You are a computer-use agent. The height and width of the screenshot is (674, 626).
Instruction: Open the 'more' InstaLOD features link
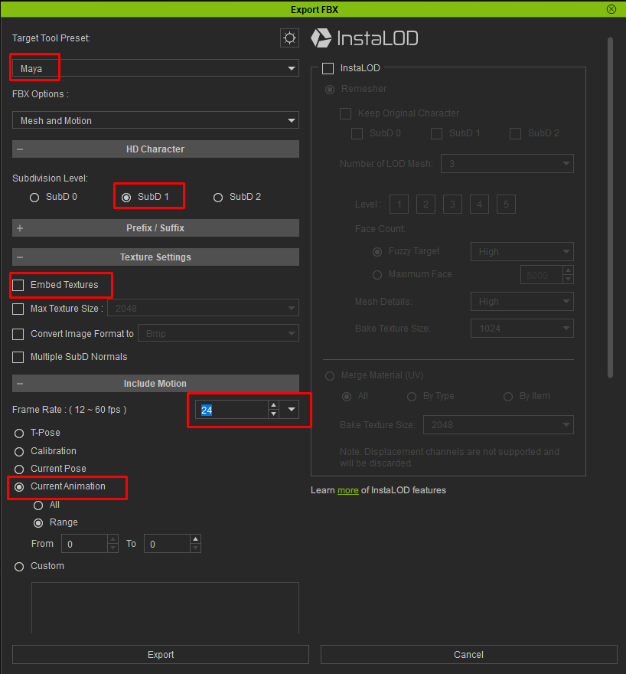pyautogui.click(x=347, y=490)
